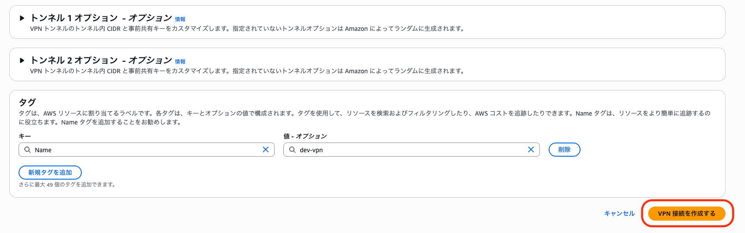Clear the Name key field with X

click(266, 150)
